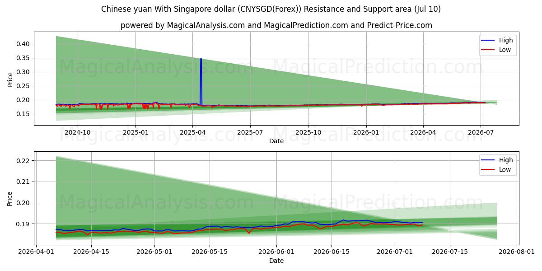This screenshot has width=542, height=271.
Task: Click the 2026-04-15 date tick label
Action: 91,252
